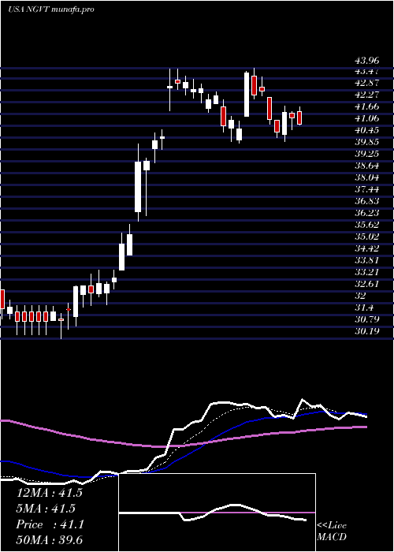The image size is (394, 552).
Task: Click the 36.23 price axis label
Action: (x=366, y=213)
